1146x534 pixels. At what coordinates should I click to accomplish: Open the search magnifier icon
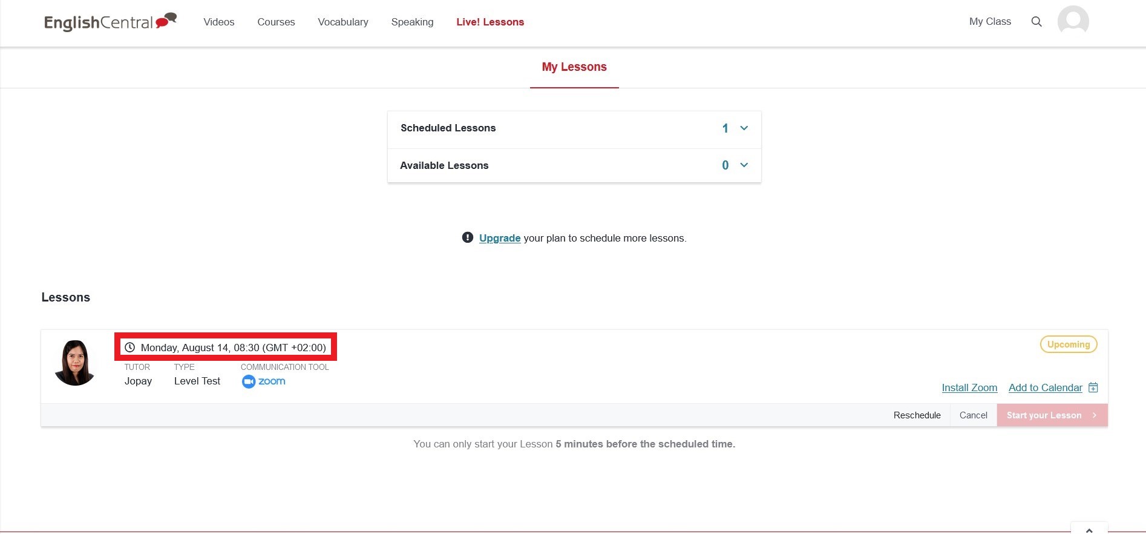pyautogui.click(x=1036, y=22)
